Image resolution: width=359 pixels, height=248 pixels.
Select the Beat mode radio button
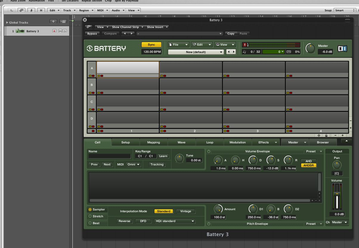[90, 223]
